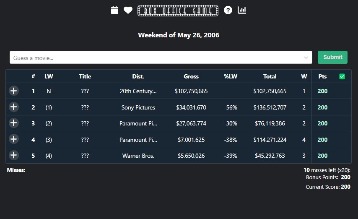Click the heart icon in header
The width and height of the screenshot is (358, 219).
(x=128, y=10)
